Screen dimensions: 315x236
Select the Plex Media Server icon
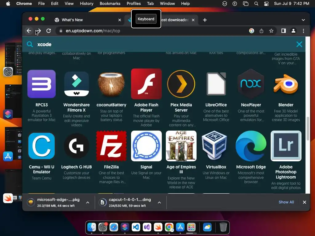(181, 84)
